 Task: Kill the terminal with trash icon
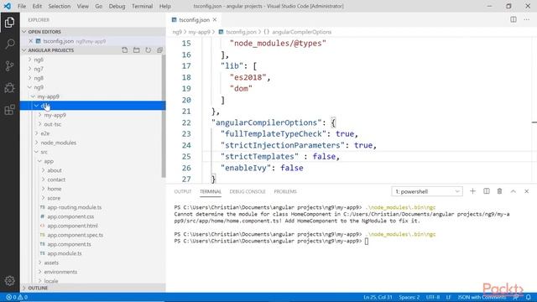[500, 191]
